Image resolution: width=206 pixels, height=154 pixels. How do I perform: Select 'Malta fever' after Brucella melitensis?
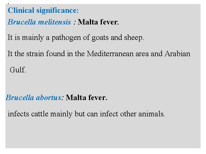(x=98, y=22)
